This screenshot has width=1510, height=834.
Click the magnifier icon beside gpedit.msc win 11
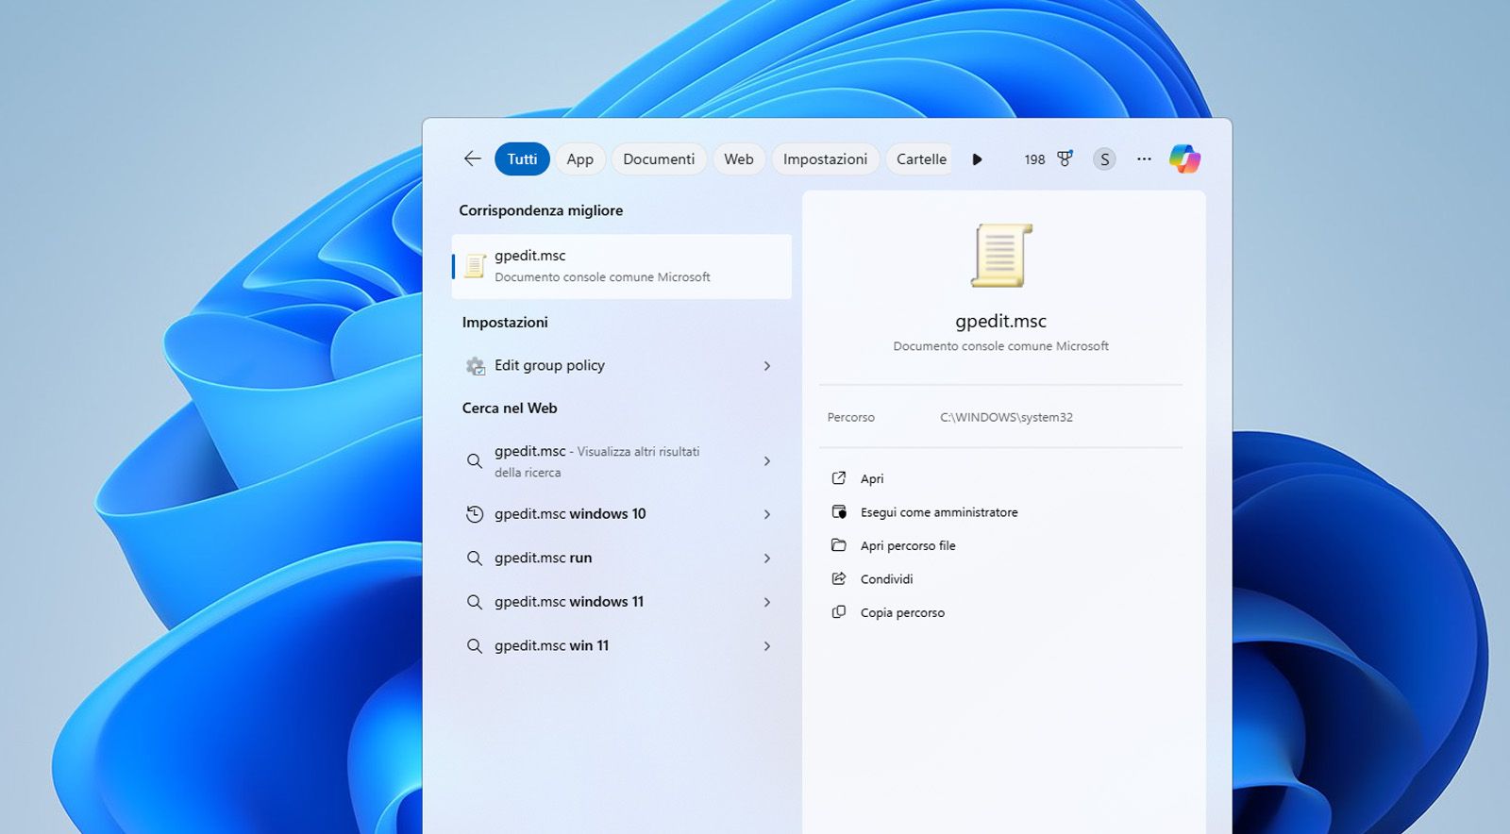[475, 646]
